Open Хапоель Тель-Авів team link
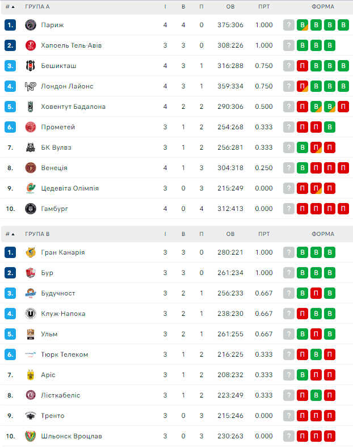353x448 pixels. pyautogui.click(x=71, y=45)
